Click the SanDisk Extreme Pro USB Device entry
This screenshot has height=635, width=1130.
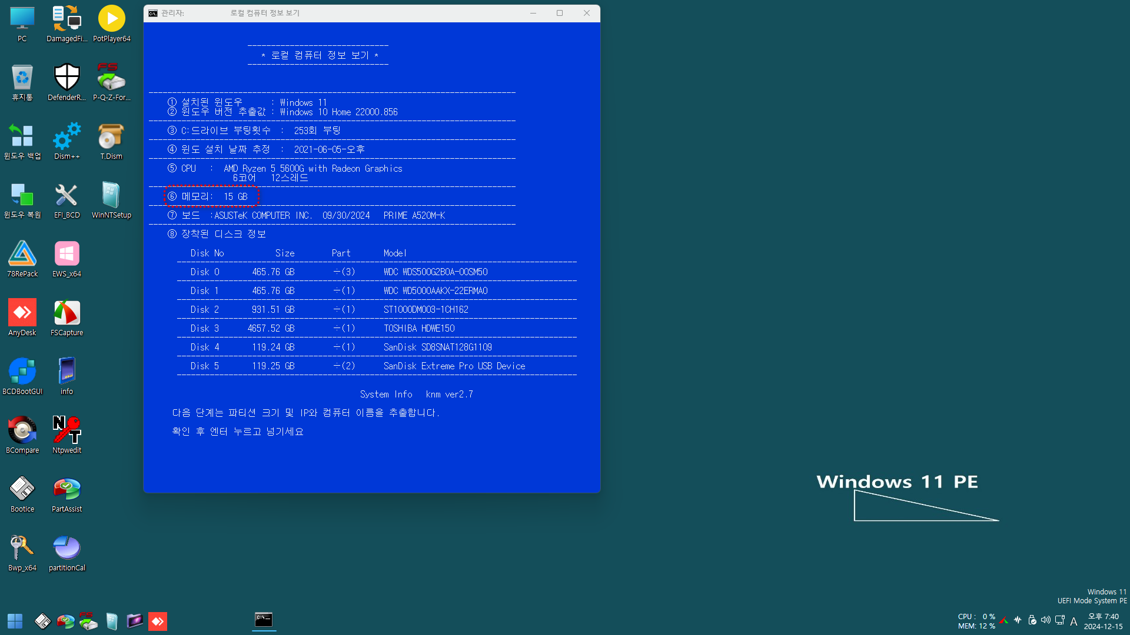tap(454, 366)
